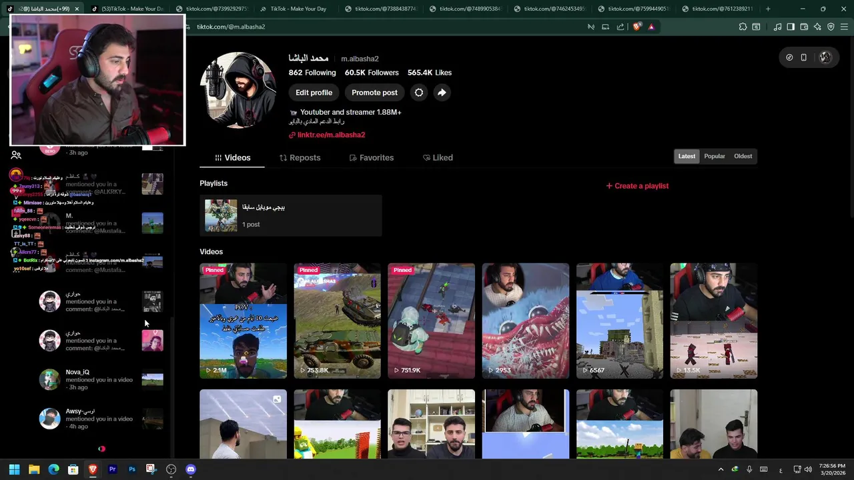
Task: Switch to the tiktok.com/@7399292975 browser tab
Action: pyautogui.click(x=211, y=9)
